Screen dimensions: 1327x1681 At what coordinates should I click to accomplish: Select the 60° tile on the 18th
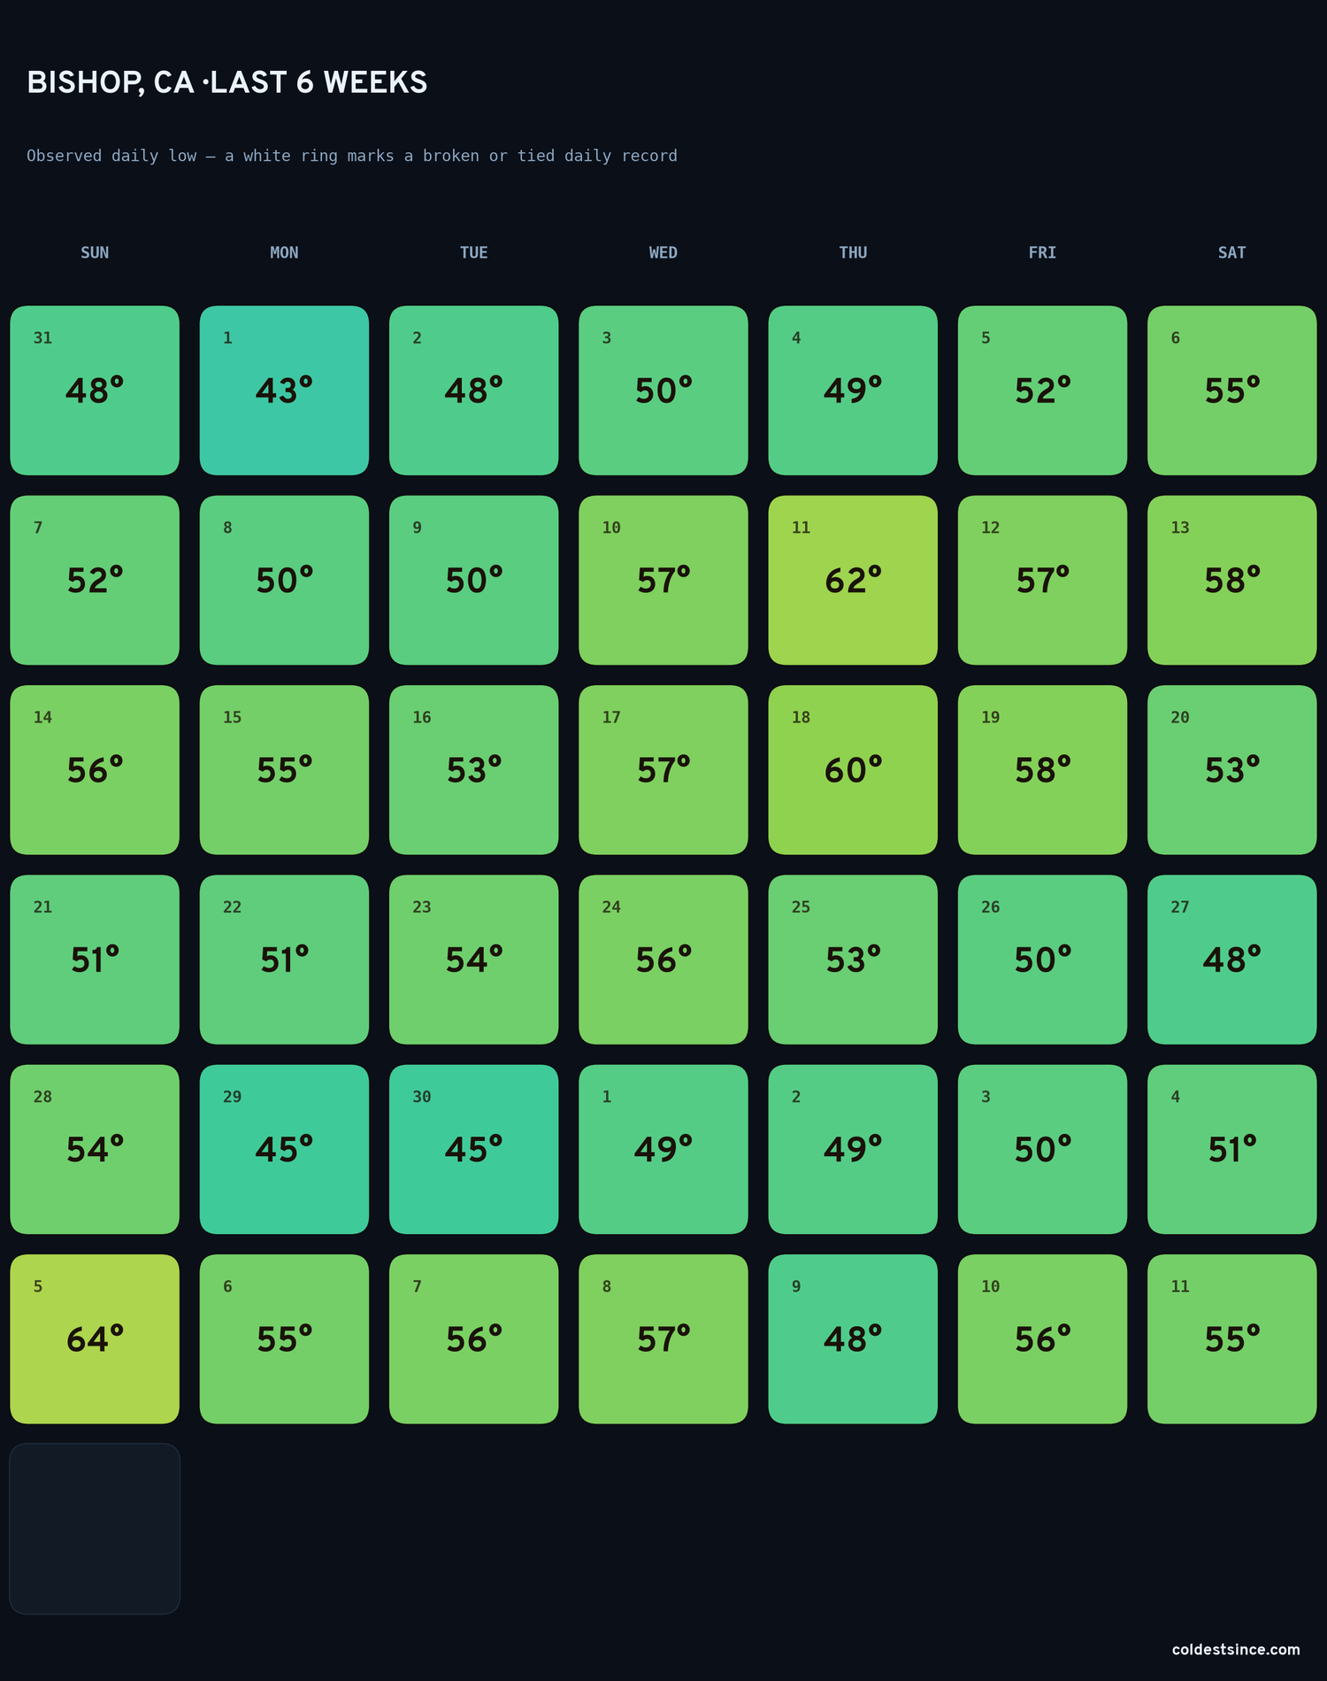853,769
